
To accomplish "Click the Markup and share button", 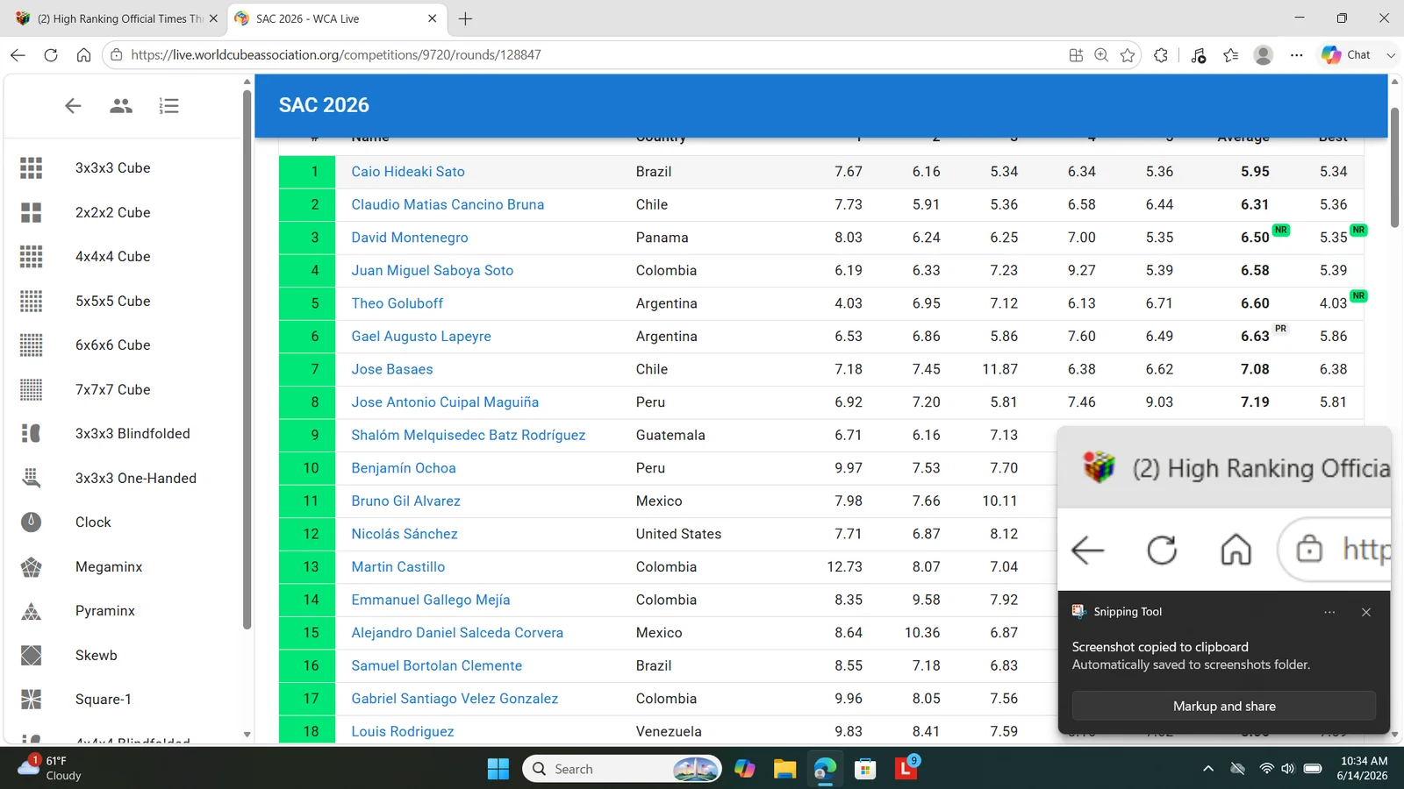I will click(1224, 706).
